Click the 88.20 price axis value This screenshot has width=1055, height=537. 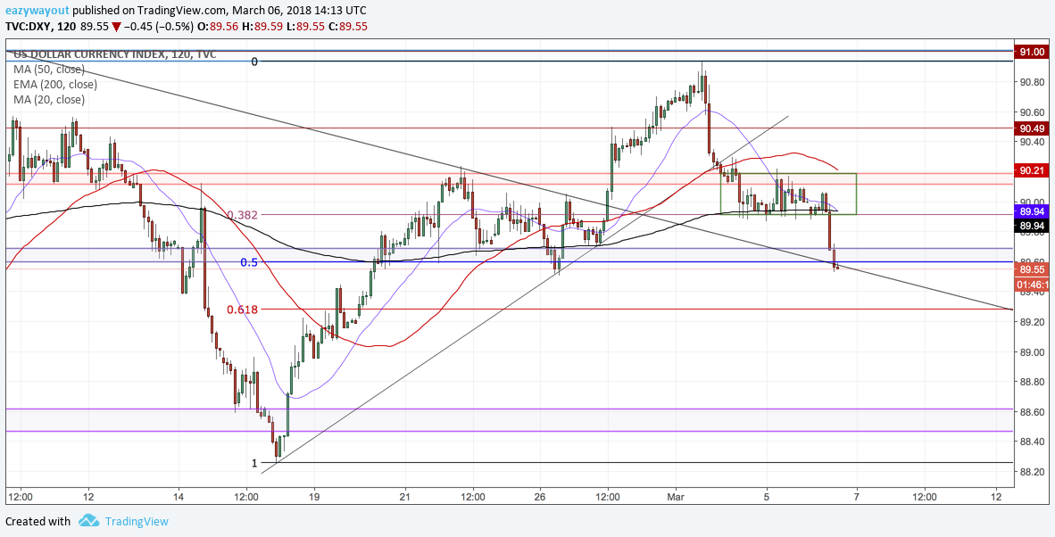[1032, 473]
